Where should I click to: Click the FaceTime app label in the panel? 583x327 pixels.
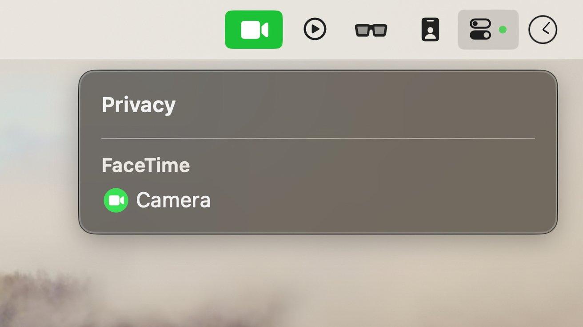146,166
